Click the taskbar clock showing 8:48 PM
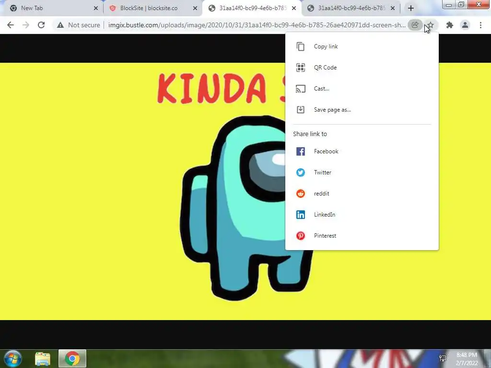Image resolution: width=491 pixels, height=368 pixels. pos(467,359)
